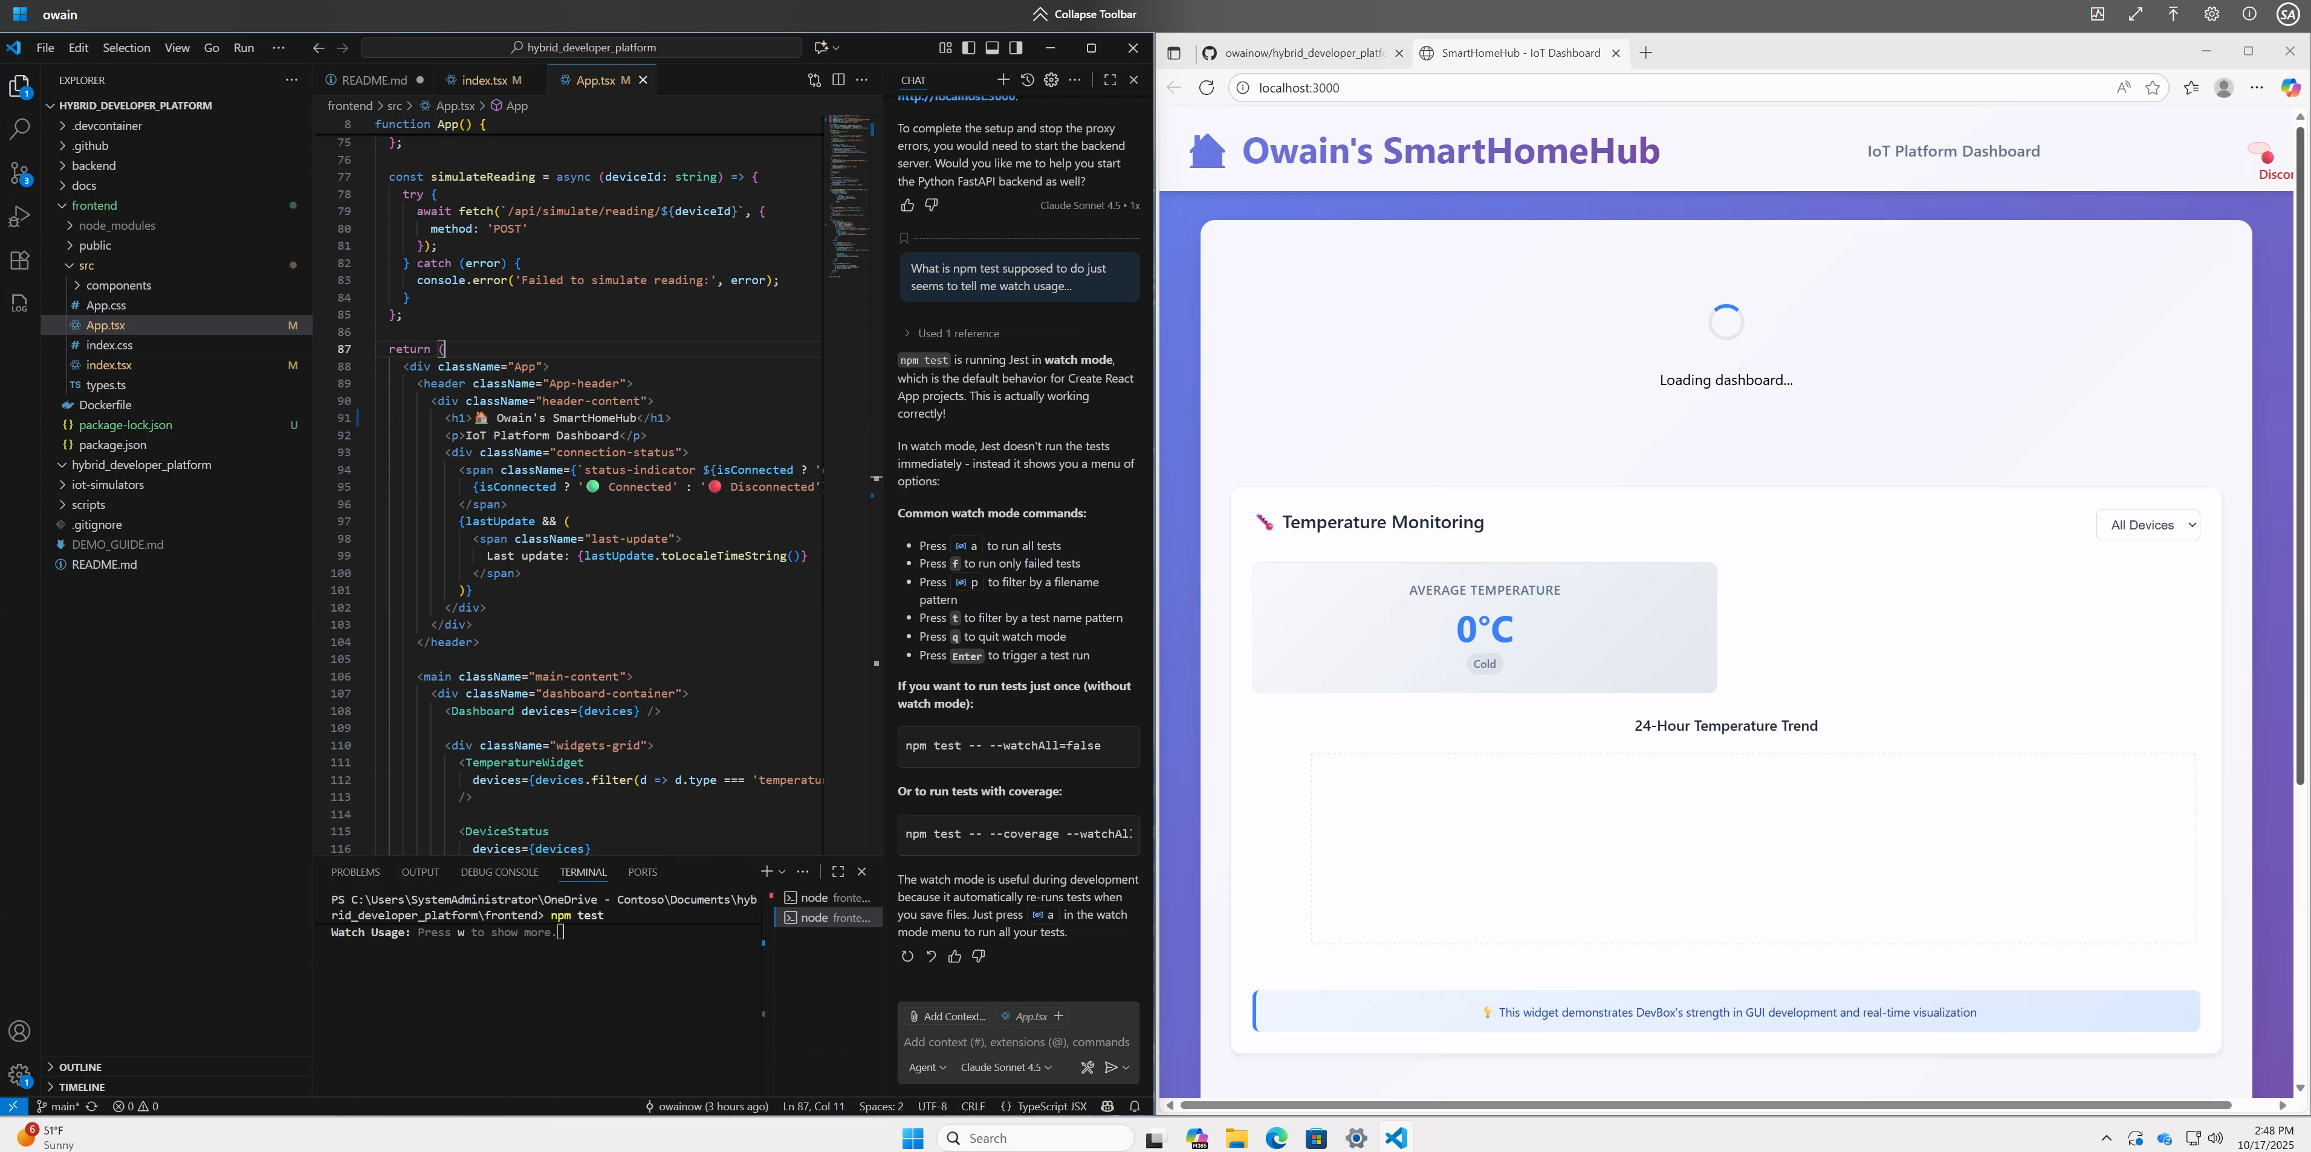
Task: Click the Add Context button in chat
Action: 947,1015
